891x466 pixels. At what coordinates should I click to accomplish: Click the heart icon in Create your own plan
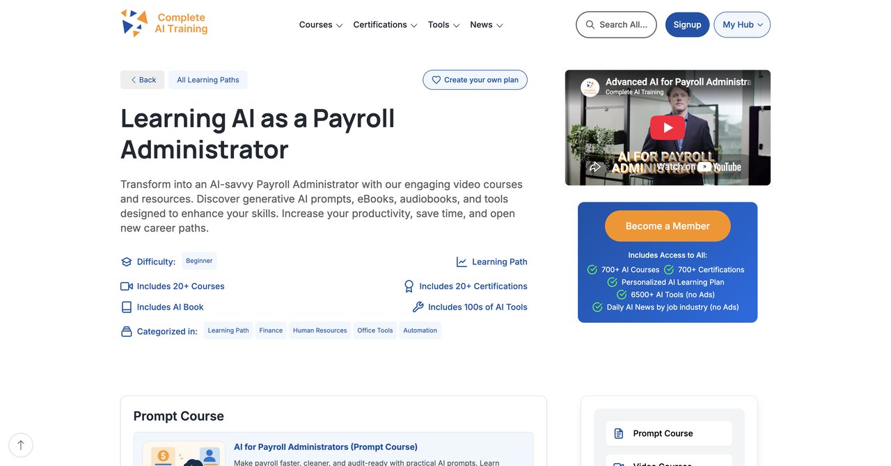pyautogui.click(x=436, y=80)
